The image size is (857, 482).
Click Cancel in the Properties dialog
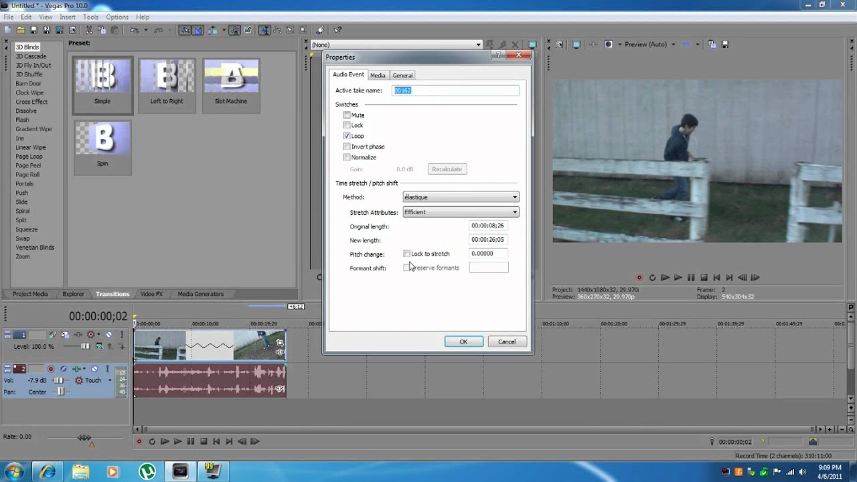(507, 341)
